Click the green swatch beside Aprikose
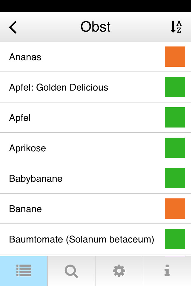This screenshot has width=191, height=286. click(175, 148)
